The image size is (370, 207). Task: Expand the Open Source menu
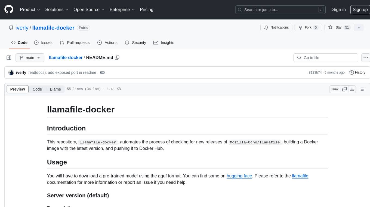tap(89, 9)
